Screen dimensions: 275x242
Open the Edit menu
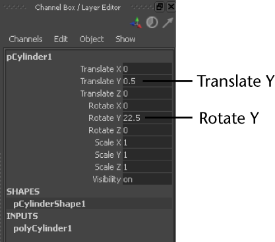coord(61,39)
